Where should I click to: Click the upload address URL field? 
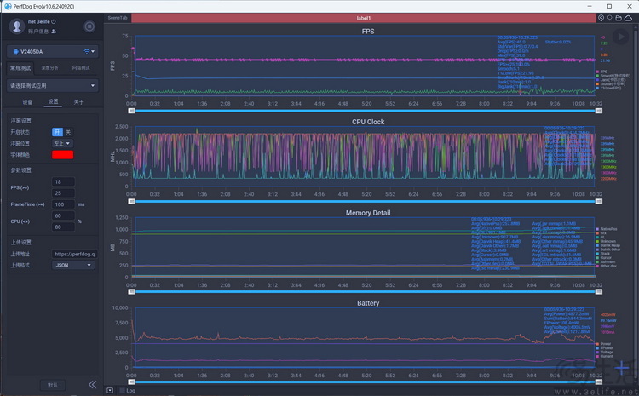pos(75,254)
